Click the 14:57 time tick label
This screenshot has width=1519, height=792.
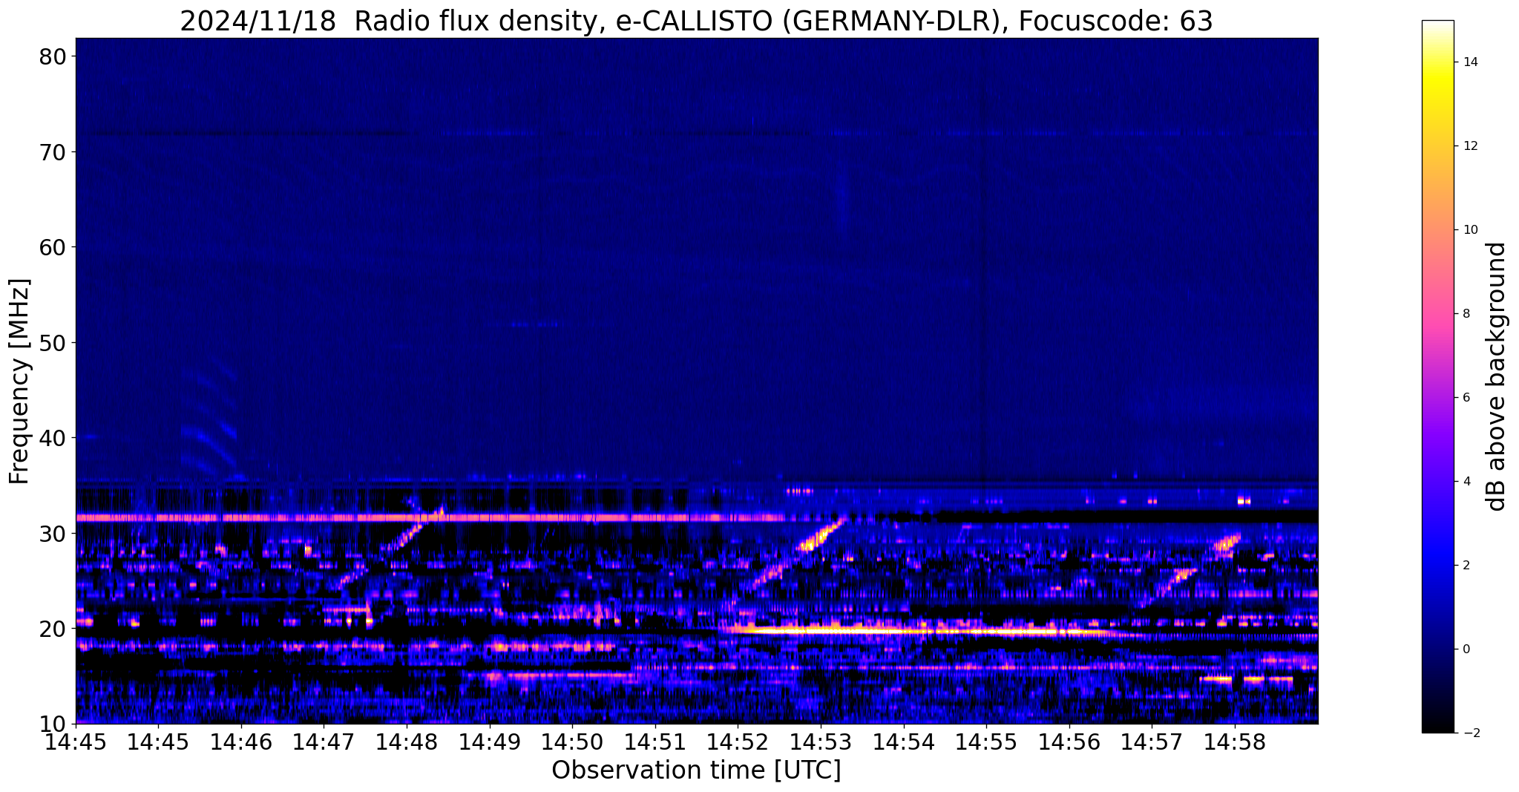tap(1152, 742)
